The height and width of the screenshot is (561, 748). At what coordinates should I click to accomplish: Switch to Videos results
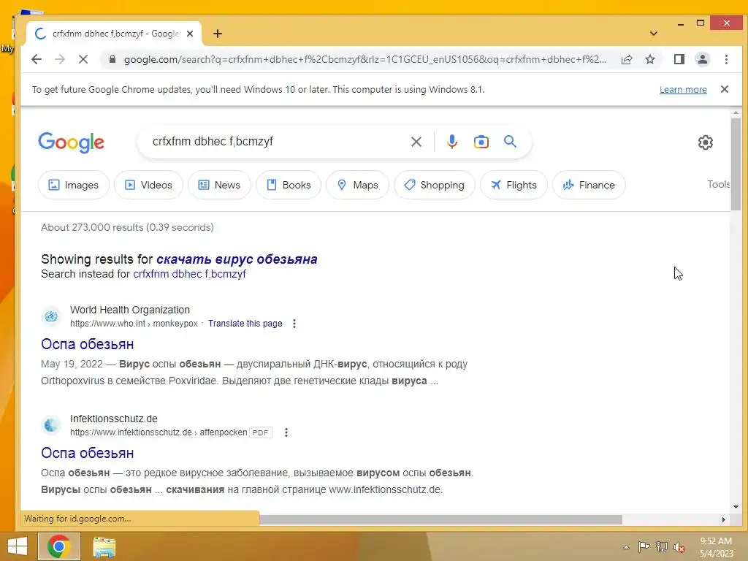148,185
